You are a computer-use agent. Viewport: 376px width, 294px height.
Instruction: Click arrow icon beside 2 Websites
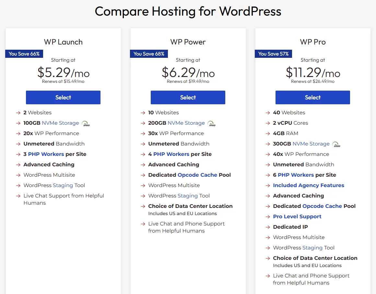coord(18,113)
